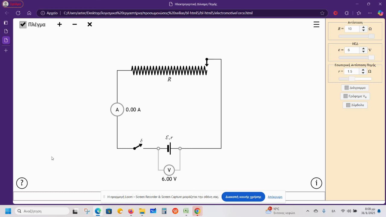Close the circuit switch δ
The image size is (386, 217).
click(x=138, y=146)
